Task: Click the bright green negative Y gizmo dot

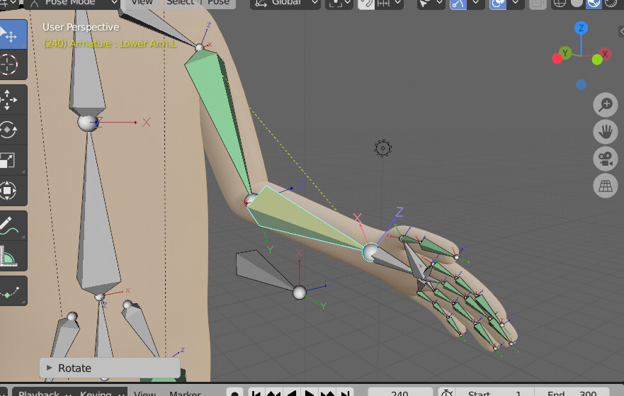Action: coord(597,60)
